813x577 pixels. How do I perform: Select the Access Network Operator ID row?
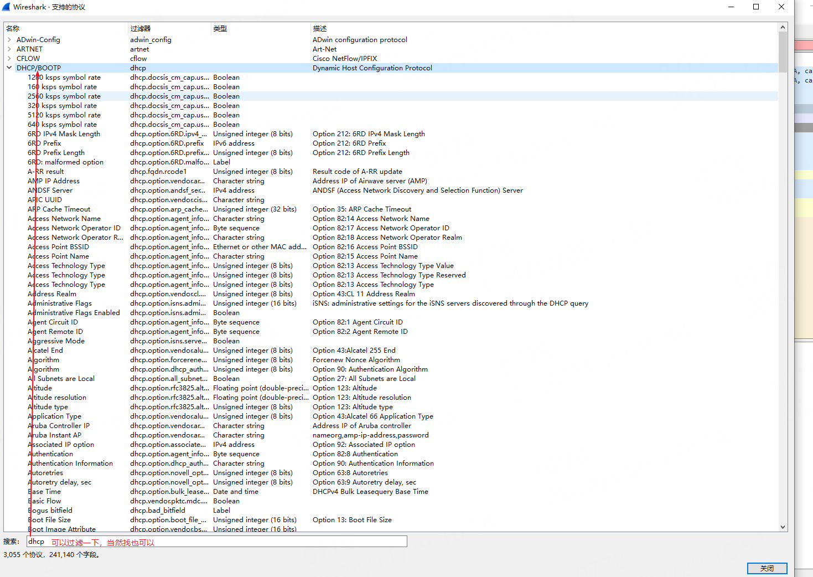pyautogui.click(x=391, y=228)
